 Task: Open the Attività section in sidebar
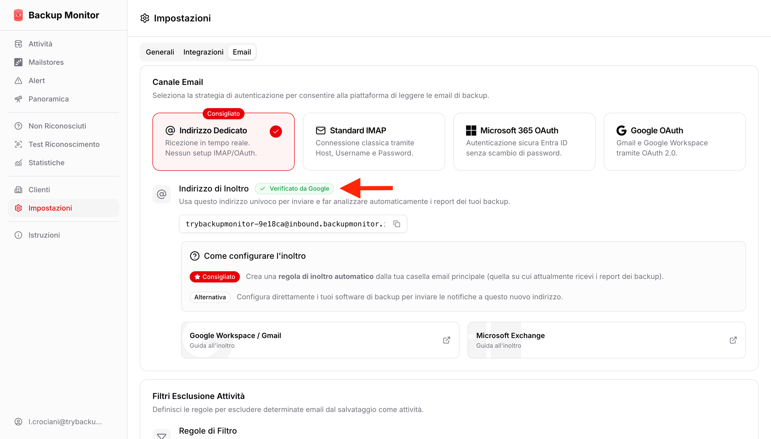coord(40,43)
